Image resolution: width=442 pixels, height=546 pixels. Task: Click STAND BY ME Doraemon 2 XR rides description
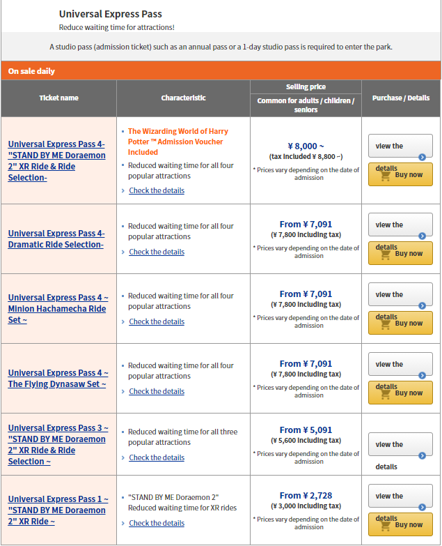[x=182, y=503]
